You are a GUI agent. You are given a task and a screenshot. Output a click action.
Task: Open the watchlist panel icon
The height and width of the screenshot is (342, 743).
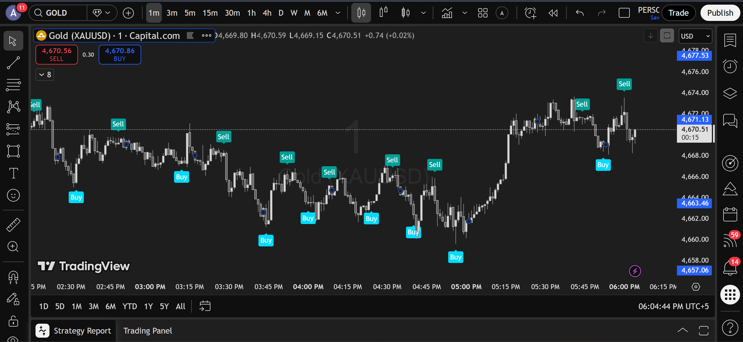730,40
